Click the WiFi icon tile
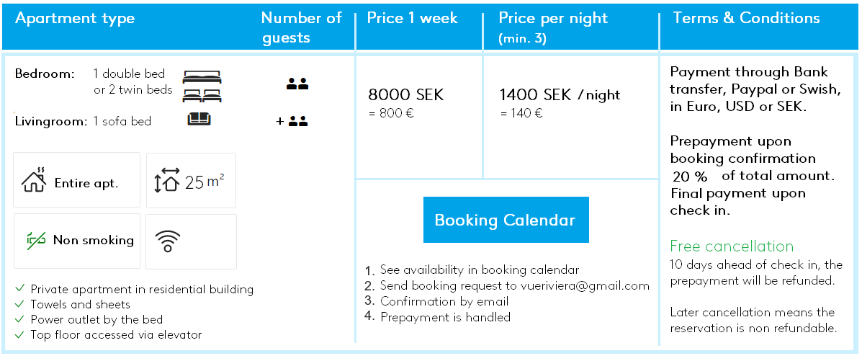Screen dimensions: 862x361 (x=192, y=241)
